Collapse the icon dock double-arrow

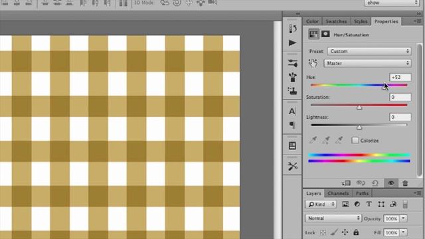click(x=298, y=14)
